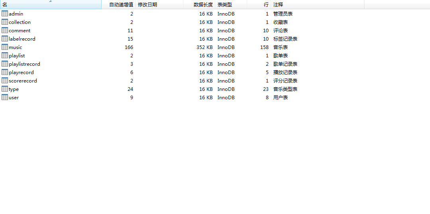Click InnoDB type in admin row
430x214 pixels.
click(x=226, y=14)
